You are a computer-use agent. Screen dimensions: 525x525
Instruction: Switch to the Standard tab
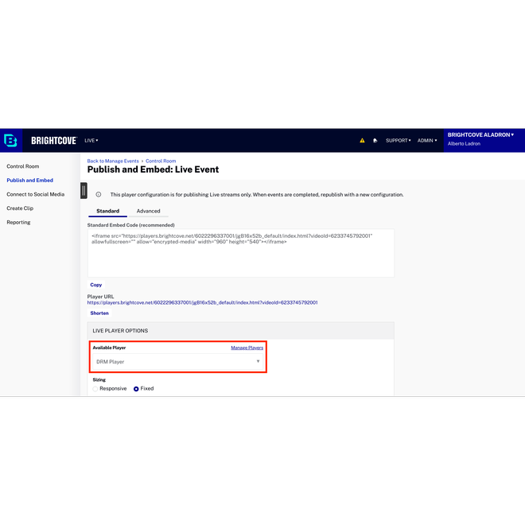pyautogui.click(x=107, y=211)
